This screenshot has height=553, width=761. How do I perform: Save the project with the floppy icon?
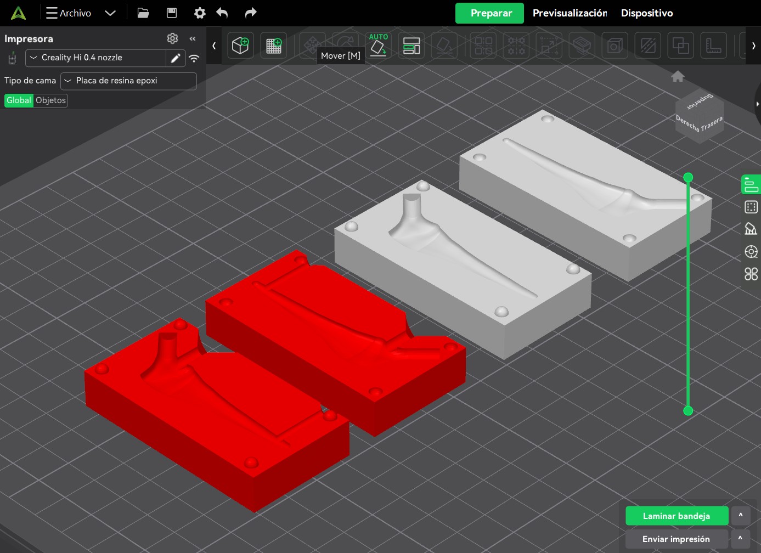tap(172, 13)
